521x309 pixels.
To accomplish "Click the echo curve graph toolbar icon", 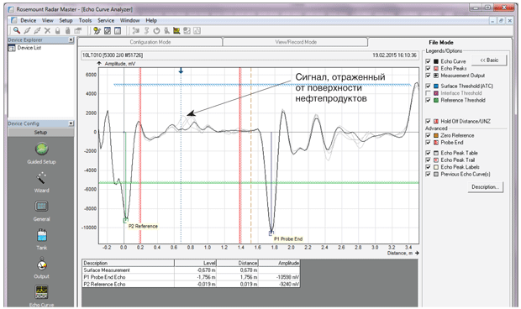I will click(176, 31).
